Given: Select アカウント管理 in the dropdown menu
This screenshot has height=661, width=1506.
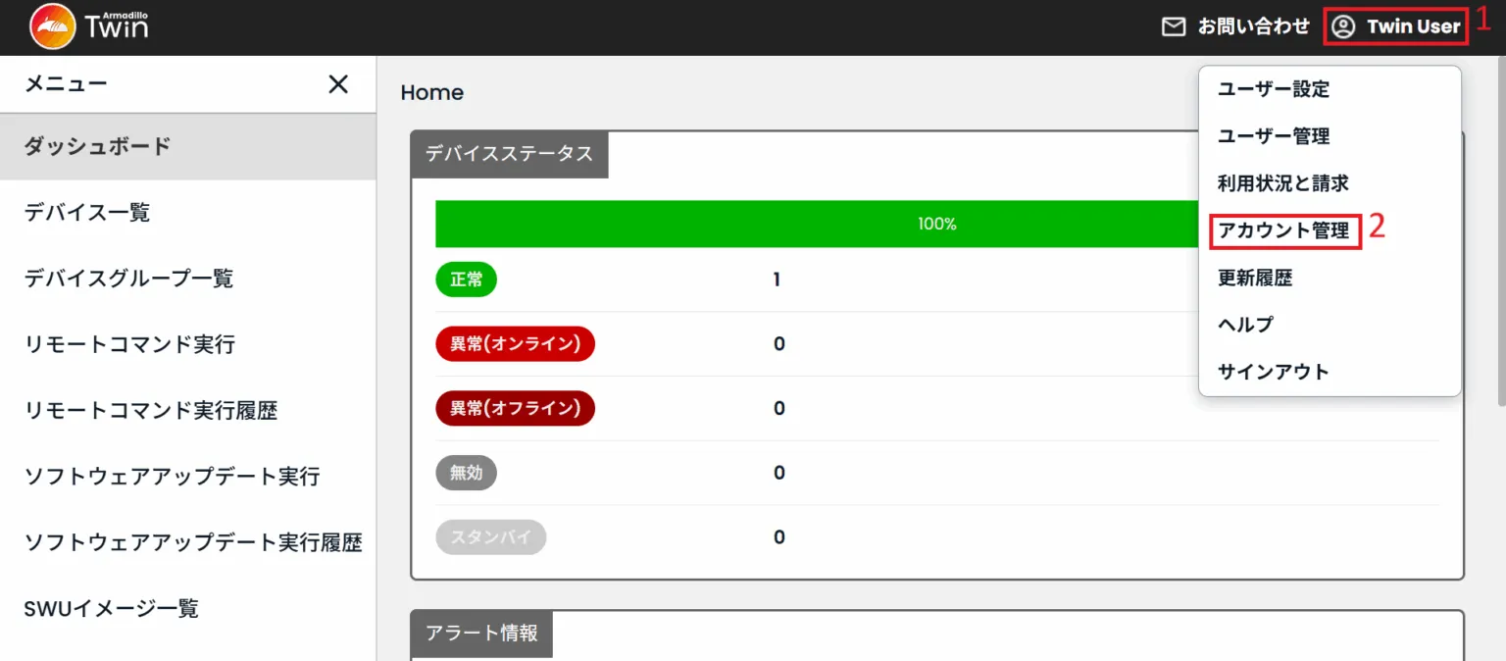Looking at the screenshot, I should pos(1284,231).
